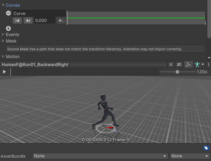This screenshot has width=211, height=161.
Task: Open the AssetBundle name dropdown
Action: pyautogui.click(x=100, y=156)
